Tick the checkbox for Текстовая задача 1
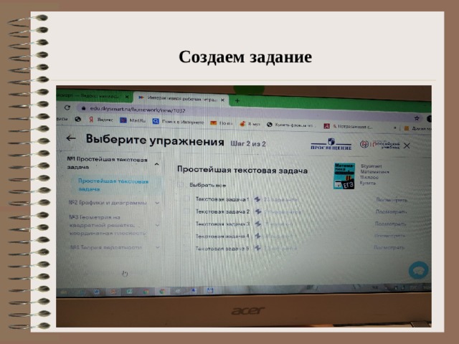459x344 pixels. (x=186, y=199)
